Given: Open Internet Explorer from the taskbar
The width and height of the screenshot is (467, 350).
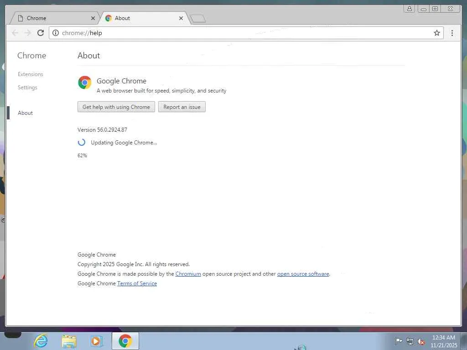Looking at the screenshot, I should (41, 341).
